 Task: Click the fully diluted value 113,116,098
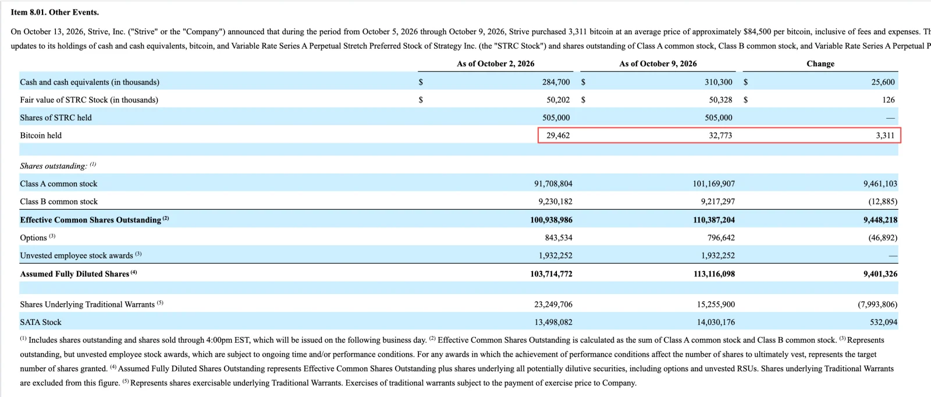pos(714,274)
